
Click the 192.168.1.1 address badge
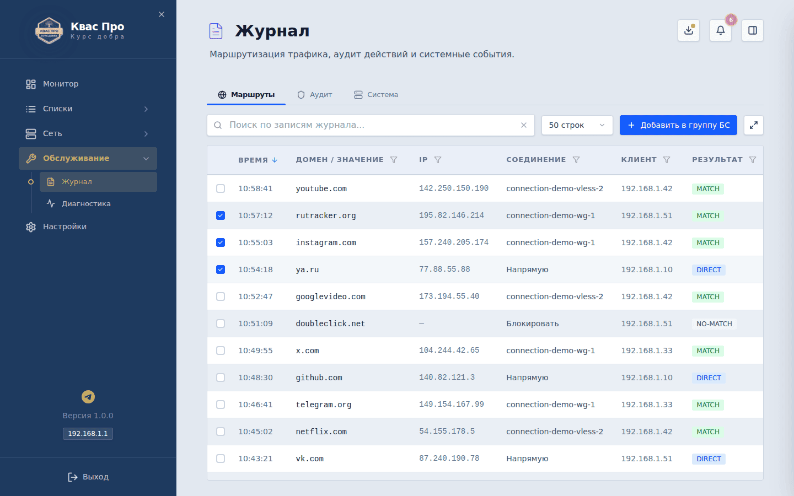click(88, 434)
